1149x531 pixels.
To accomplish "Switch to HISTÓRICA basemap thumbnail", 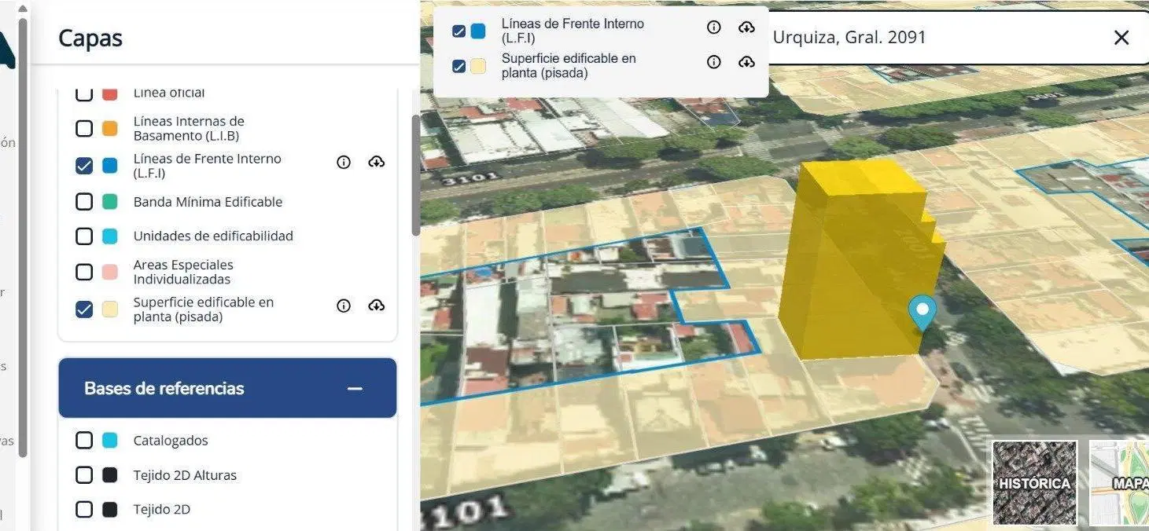I will pyautogui.click(x=1034, y=482).
